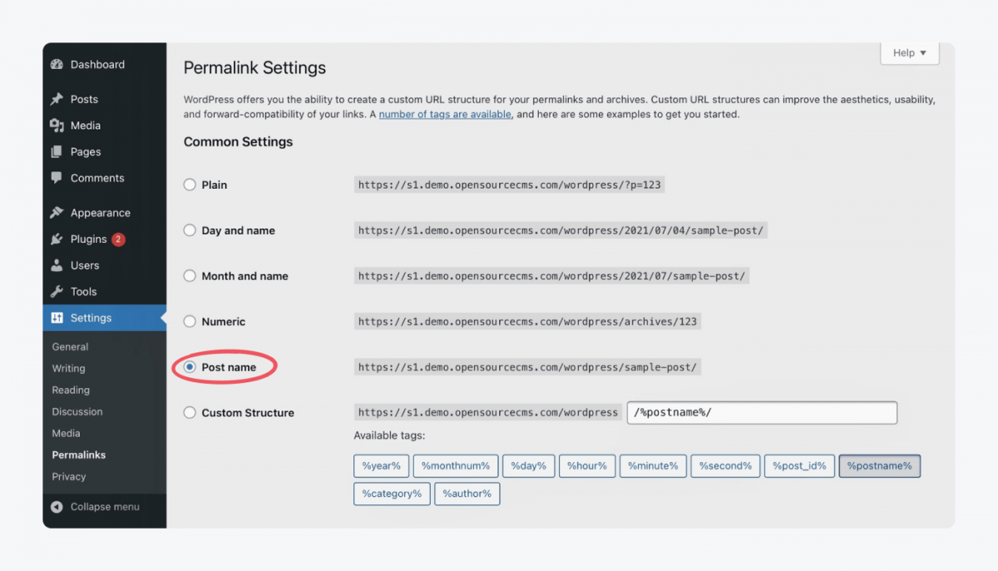Viewport: 998px width, 571px height.
Task: Click the Comments speech bubble icon
Action: [57, 178]
